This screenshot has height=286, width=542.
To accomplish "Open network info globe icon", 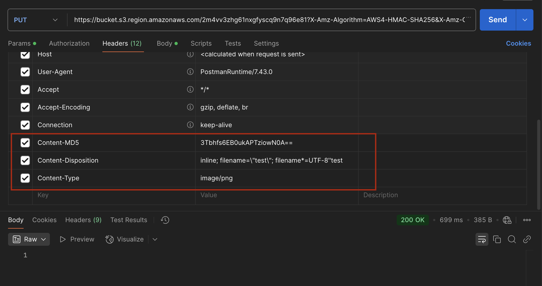I will (507, 220).
